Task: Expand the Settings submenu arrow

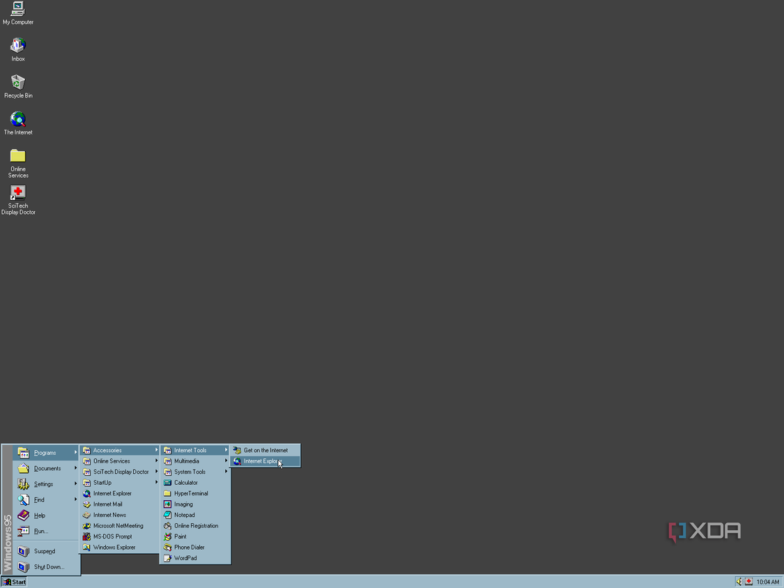Action: (76, 483)
